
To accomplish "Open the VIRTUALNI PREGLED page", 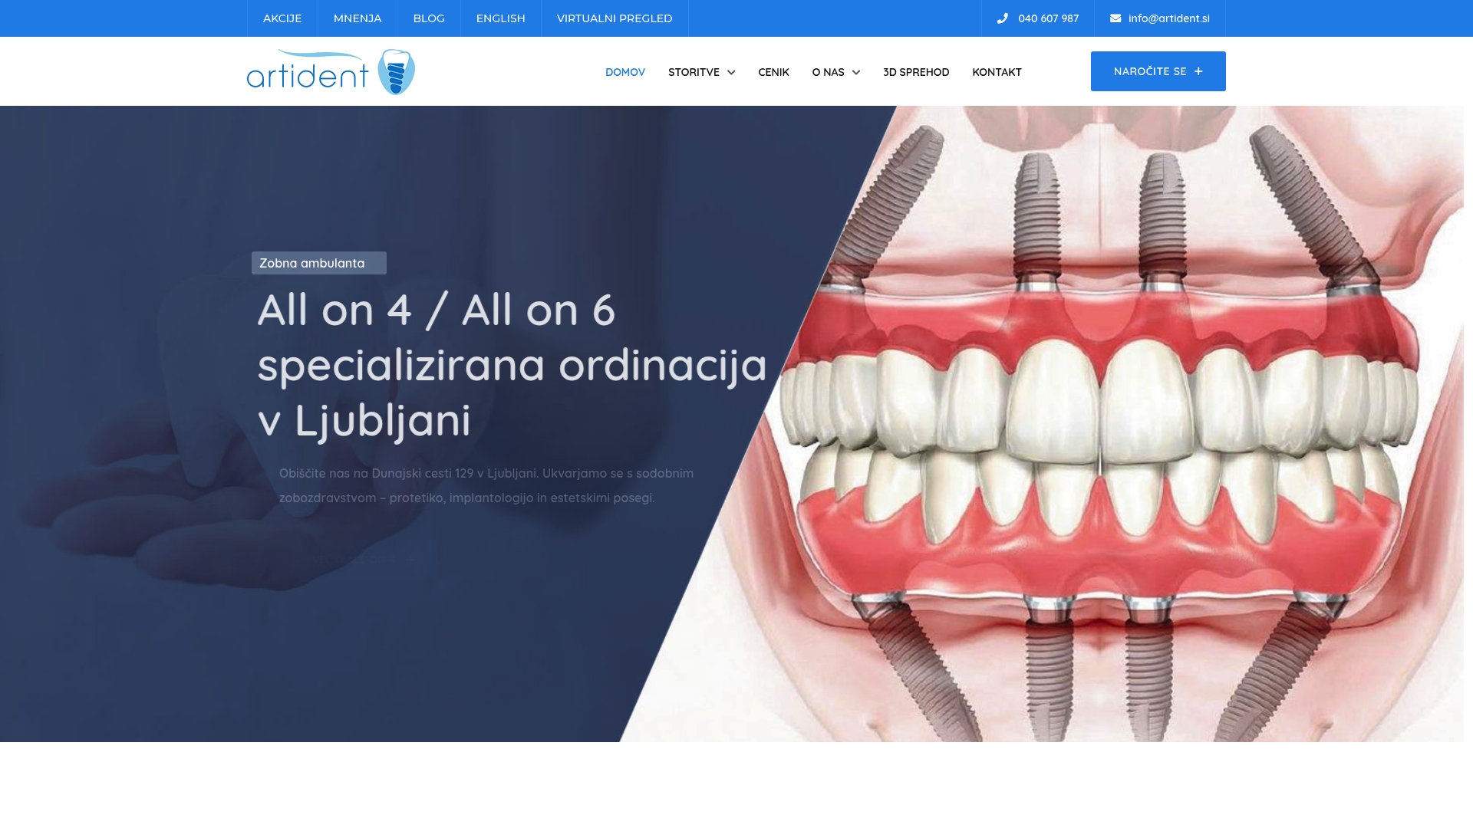I will tap(614, 18).
